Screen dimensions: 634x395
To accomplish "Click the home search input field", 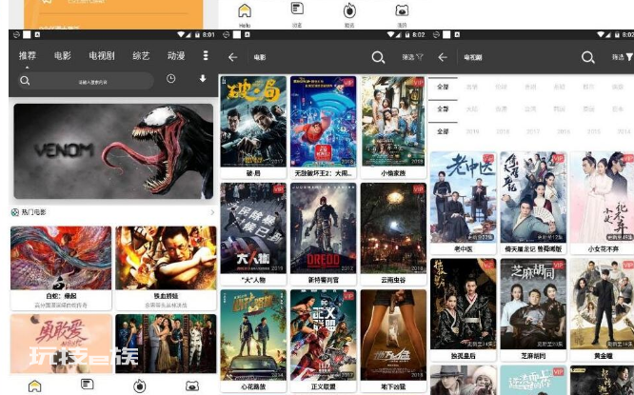I will click(x=86, y=81).
